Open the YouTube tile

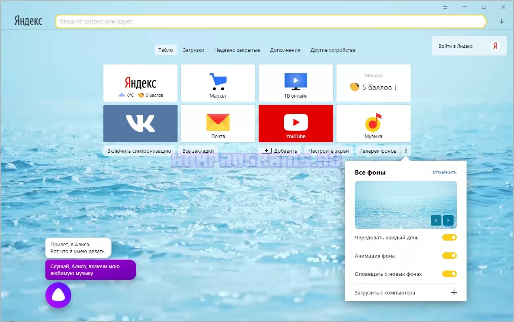[296, 124]
